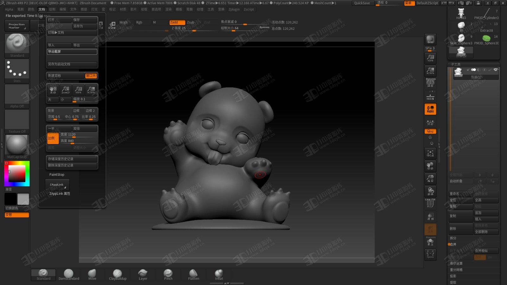Toggle XYZ rotation mode

[430, 131]
